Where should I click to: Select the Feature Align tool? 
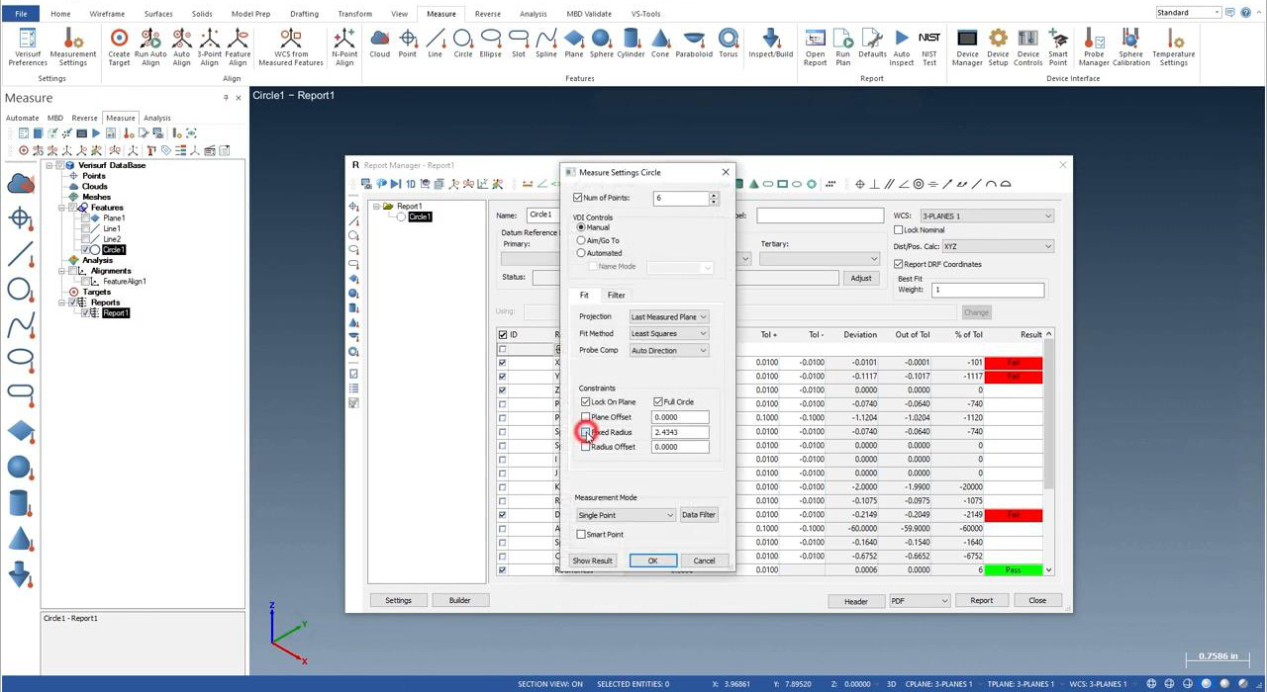[238, 46]
